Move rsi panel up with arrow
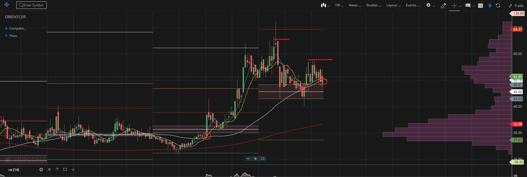This screenshot has width=527, height=177. (57, 169)
